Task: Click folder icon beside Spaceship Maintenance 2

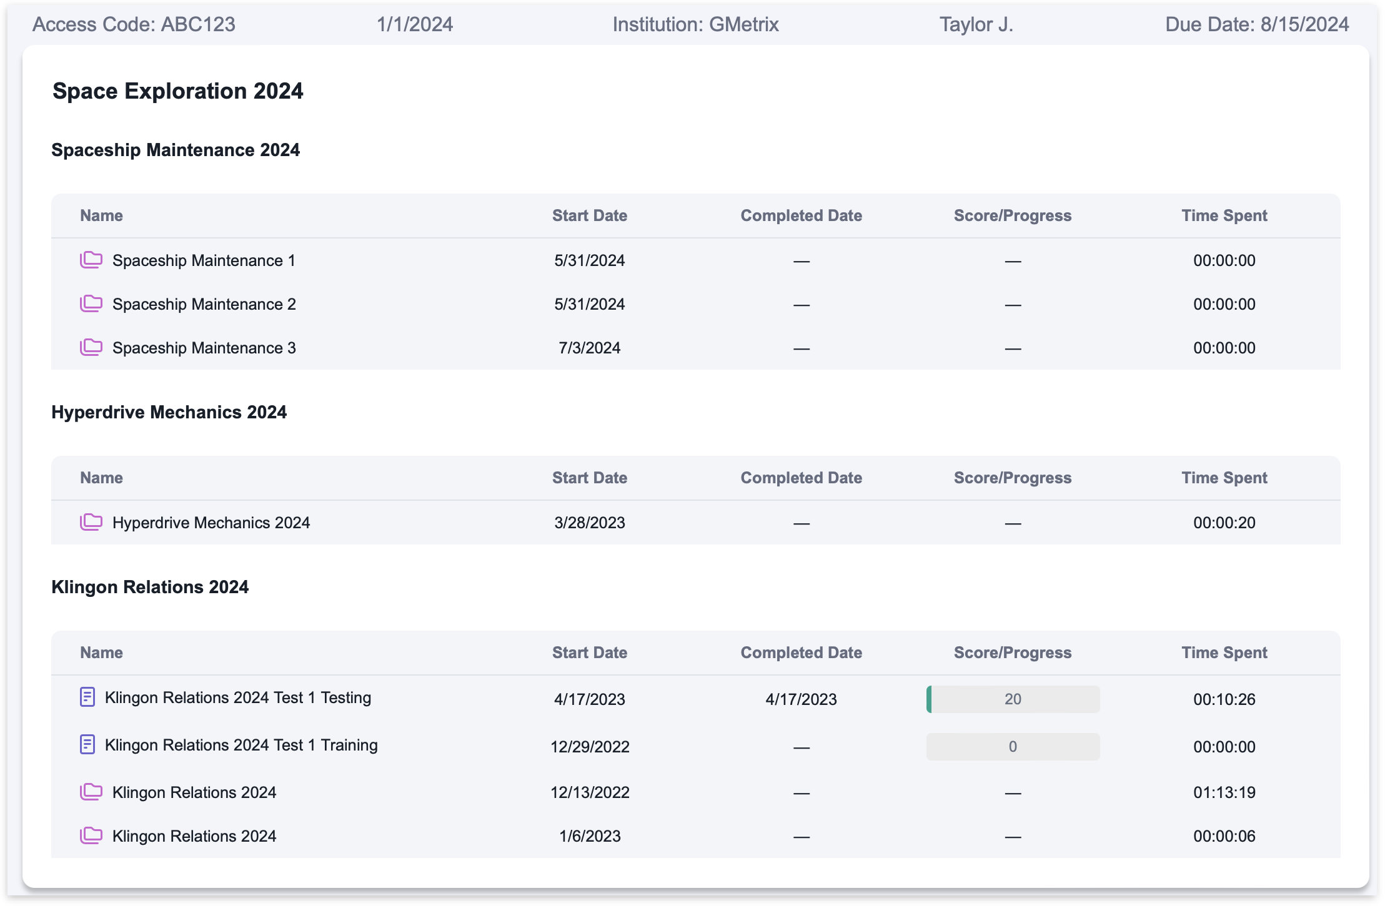Action: pyautogui.click(x=91, y=303)
